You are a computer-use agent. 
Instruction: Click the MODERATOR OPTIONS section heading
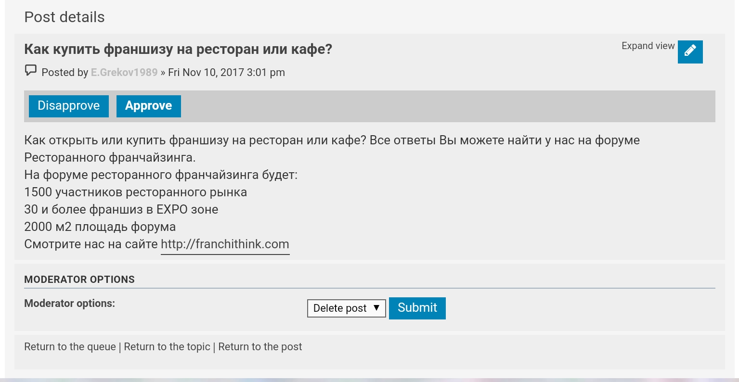point(79,280)
